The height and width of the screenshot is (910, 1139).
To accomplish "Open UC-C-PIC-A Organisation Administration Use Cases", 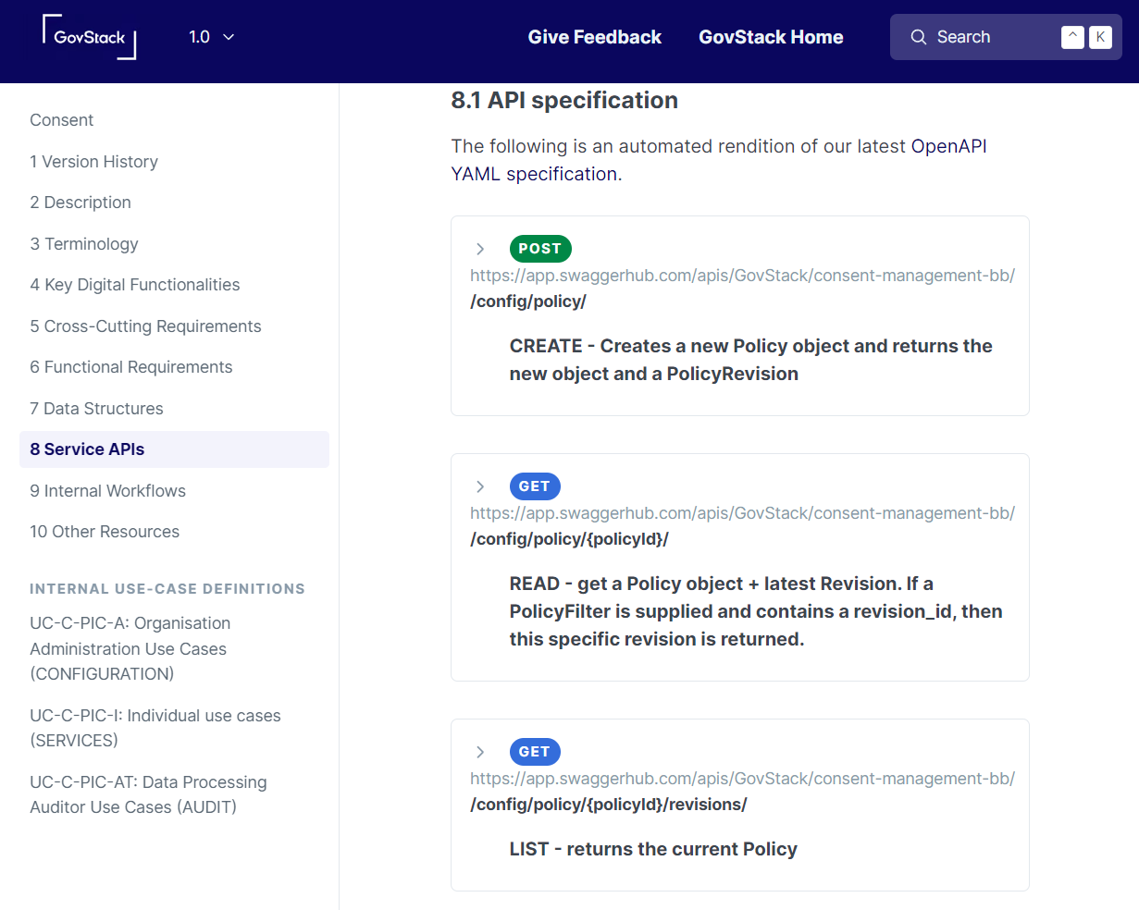I will point(130,648).
